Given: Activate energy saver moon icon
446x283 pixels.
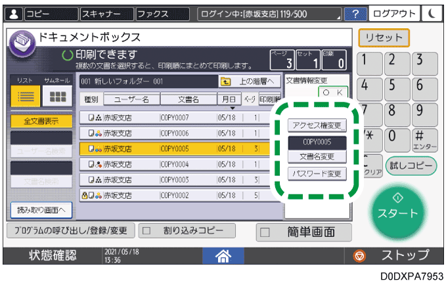Looking at the screenshot, I should [432, 14].
